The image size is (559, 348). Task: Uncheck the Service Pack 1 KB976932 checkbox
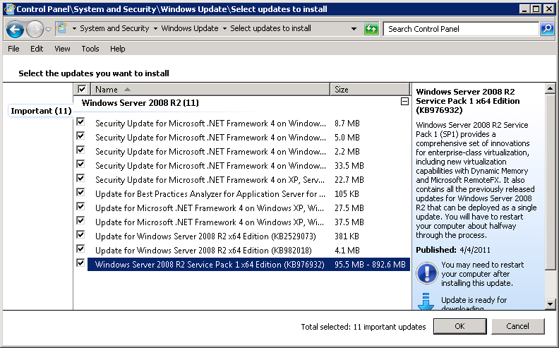click(80, 263)
